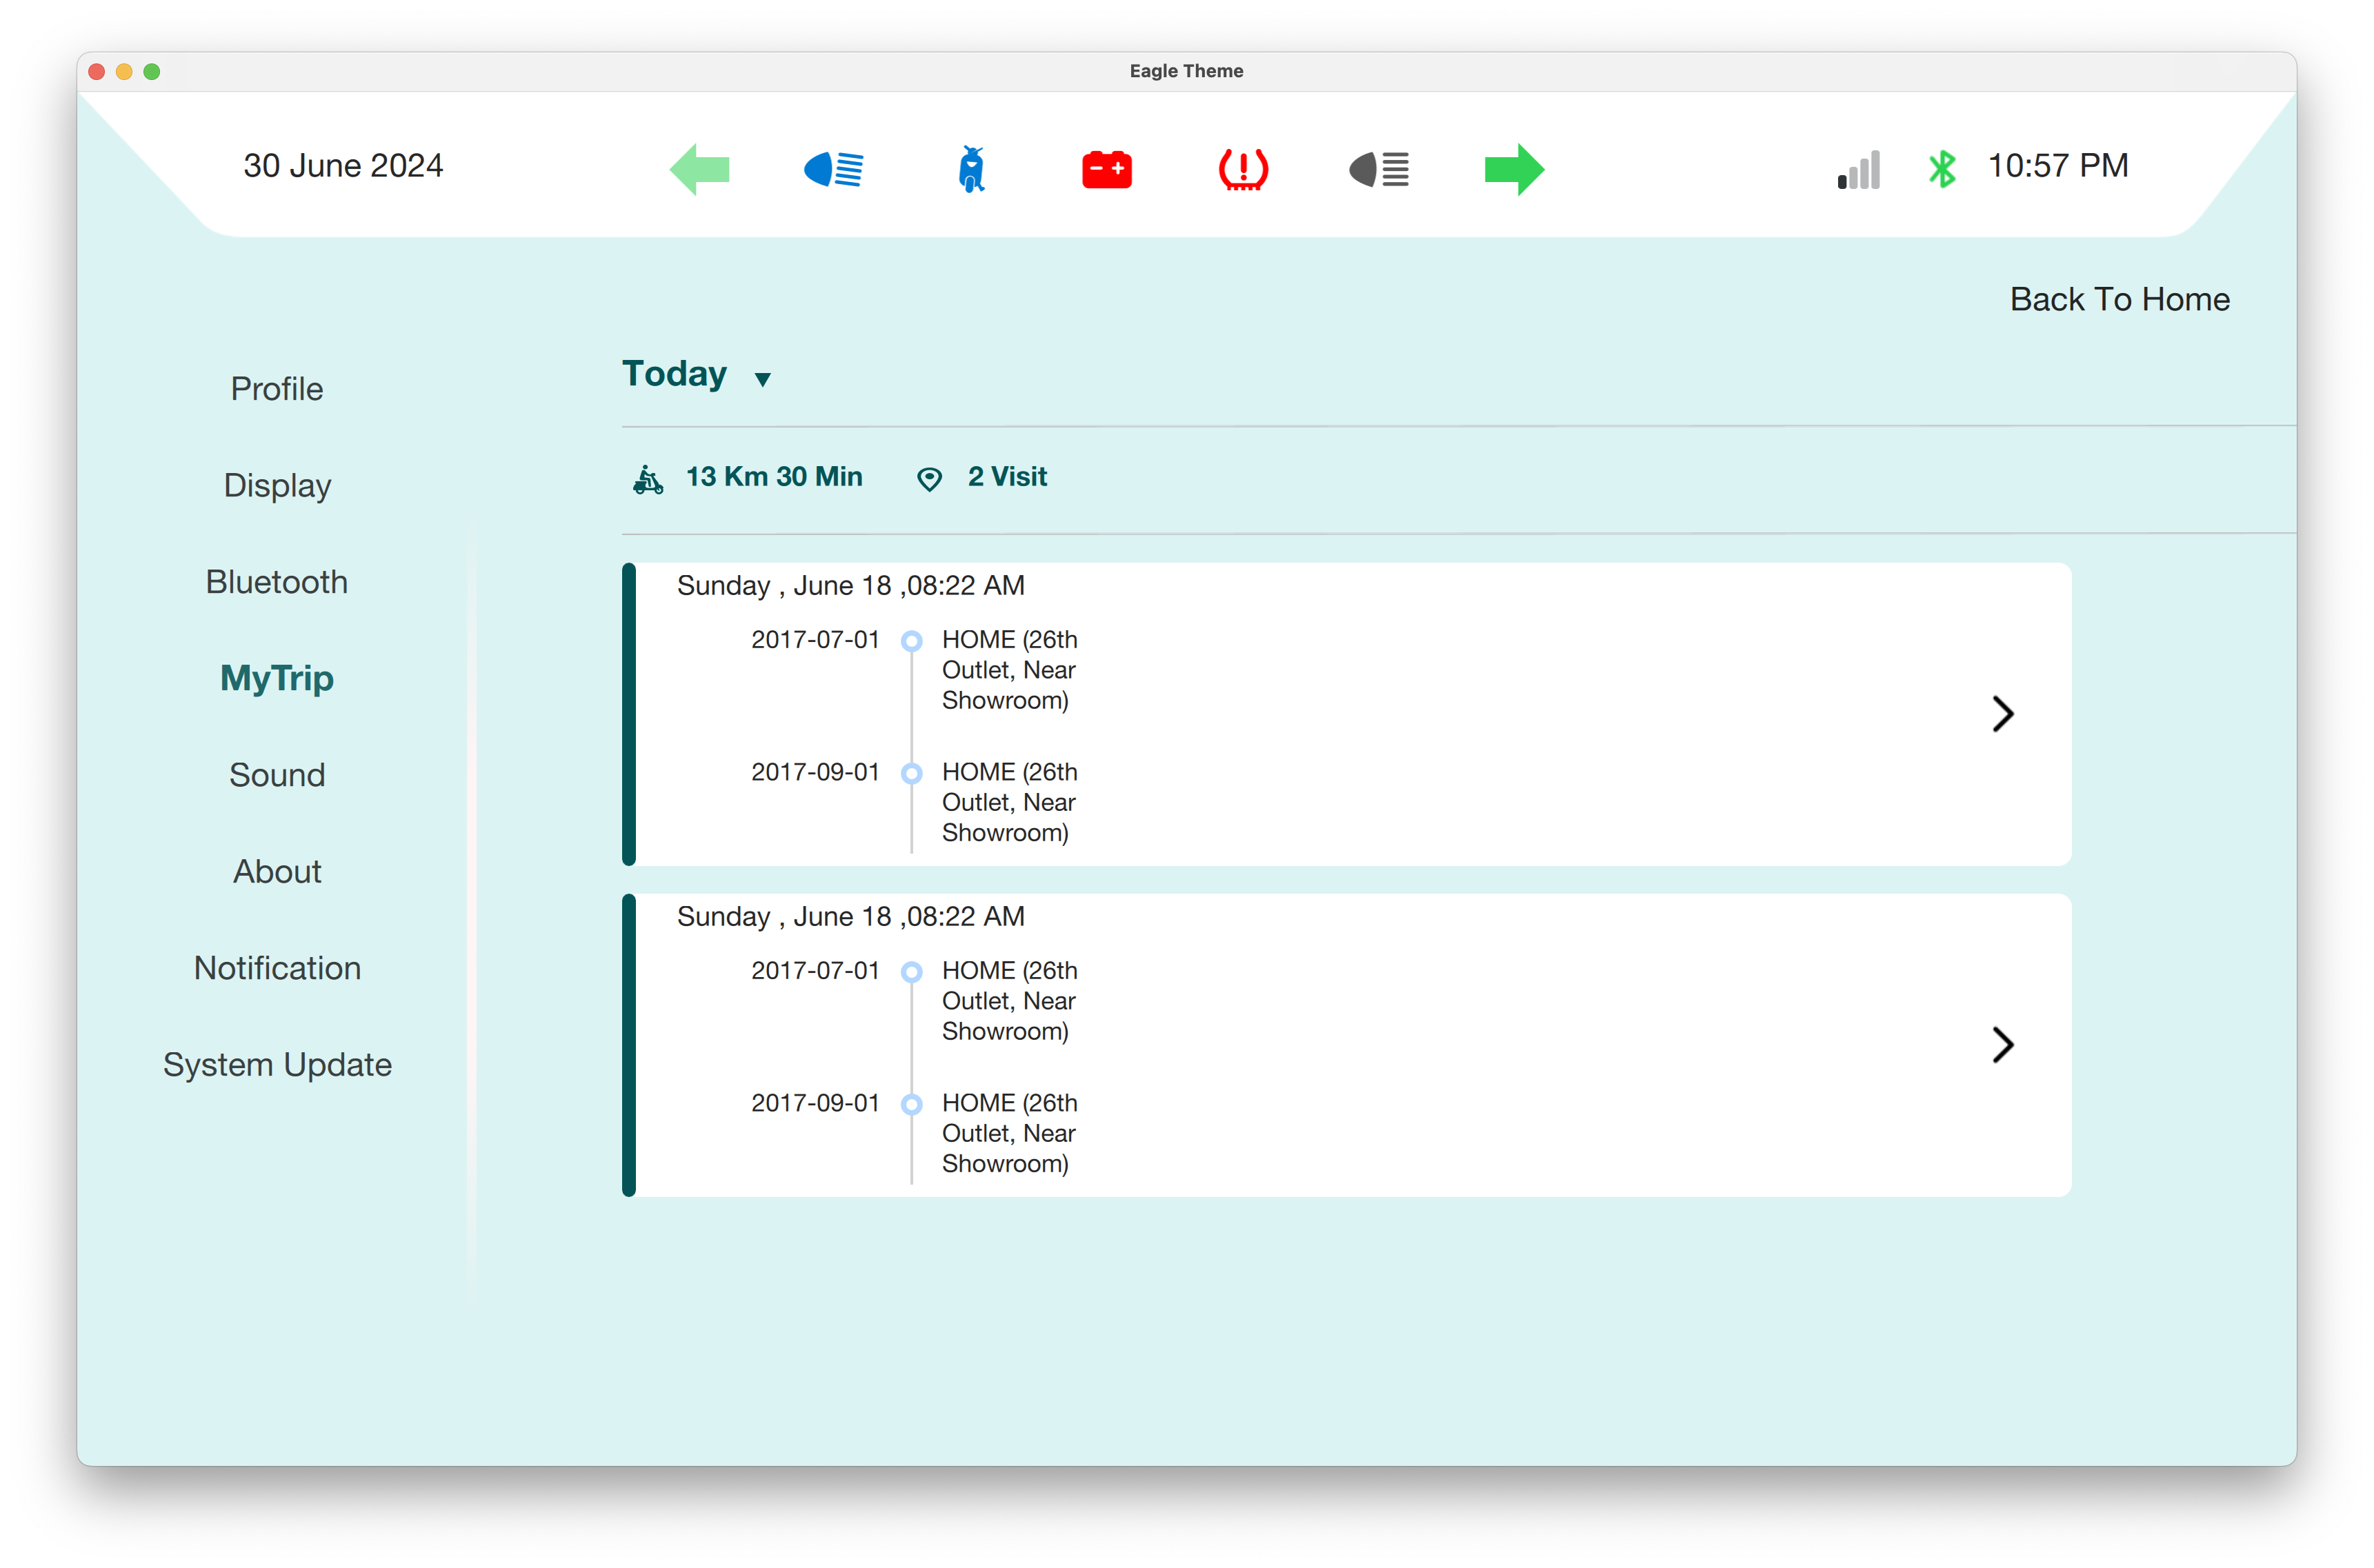Click the network signal strength icon
2374x1568 pixels.
tap(1858, 169)
